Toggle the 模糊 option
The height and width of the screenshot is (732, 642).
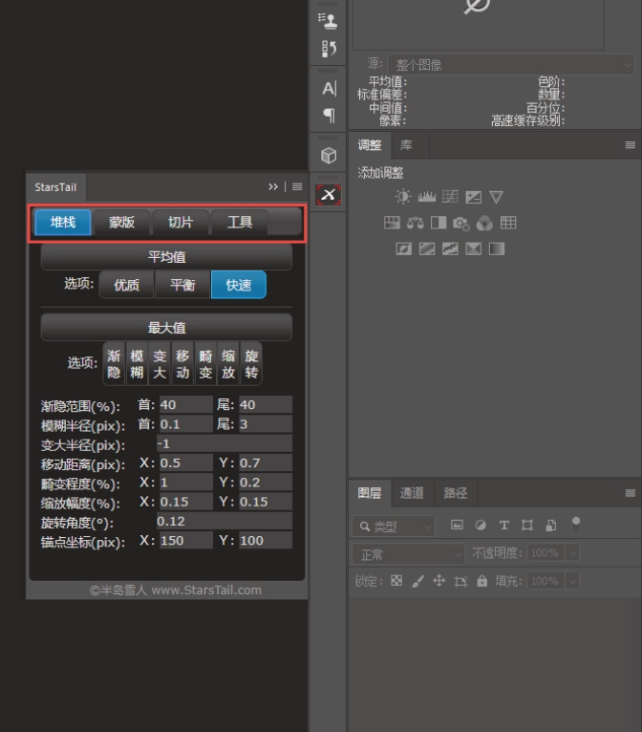click(x=137, y=364)
